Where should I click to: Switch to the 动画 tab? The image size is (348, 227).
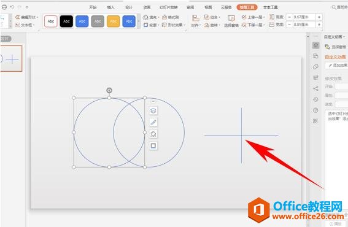click(x=147, y=7)
